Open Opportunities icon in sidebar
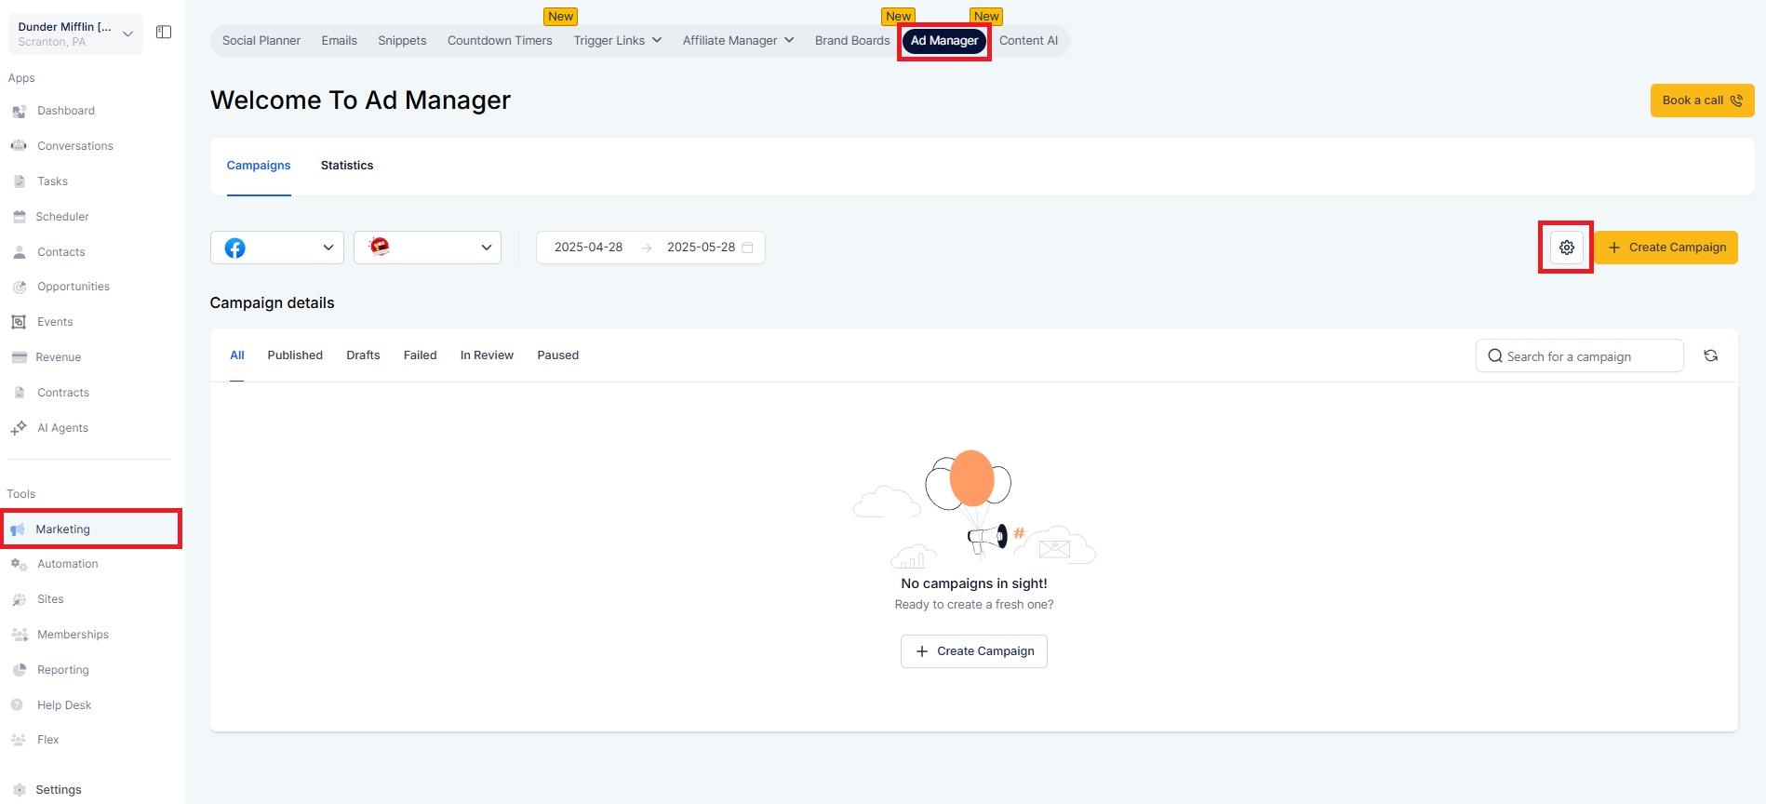1766x804 pixels. click(x=19, y=287)
